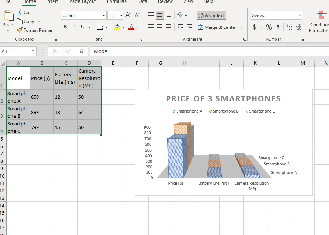Click the Name Box showing A1
Image resolution: width=329 pixels, height=235 pixels.
pos(15,51)
